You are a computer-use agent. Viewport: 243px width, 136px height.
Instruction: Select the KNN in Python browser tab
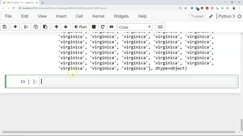[21, 3]
